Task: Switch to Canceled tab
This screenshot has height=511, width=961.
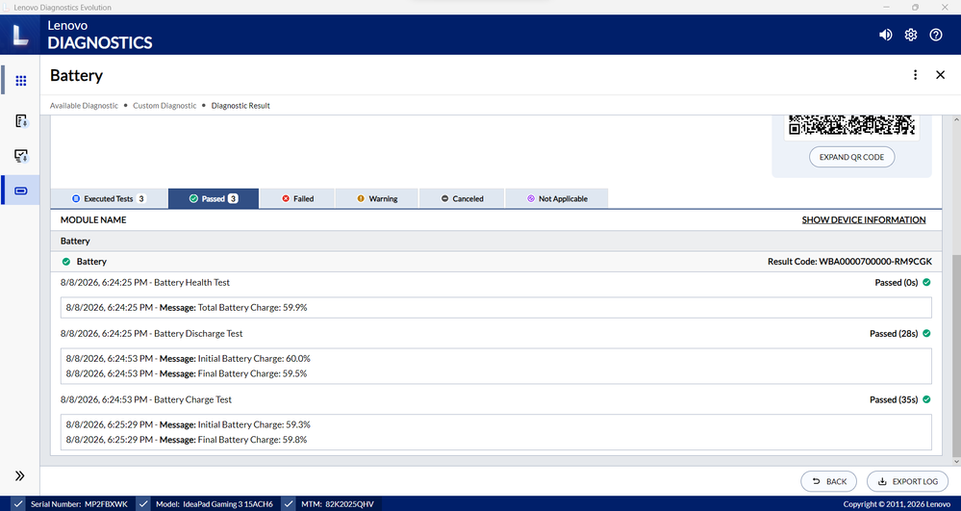Action: pos(462,199)
